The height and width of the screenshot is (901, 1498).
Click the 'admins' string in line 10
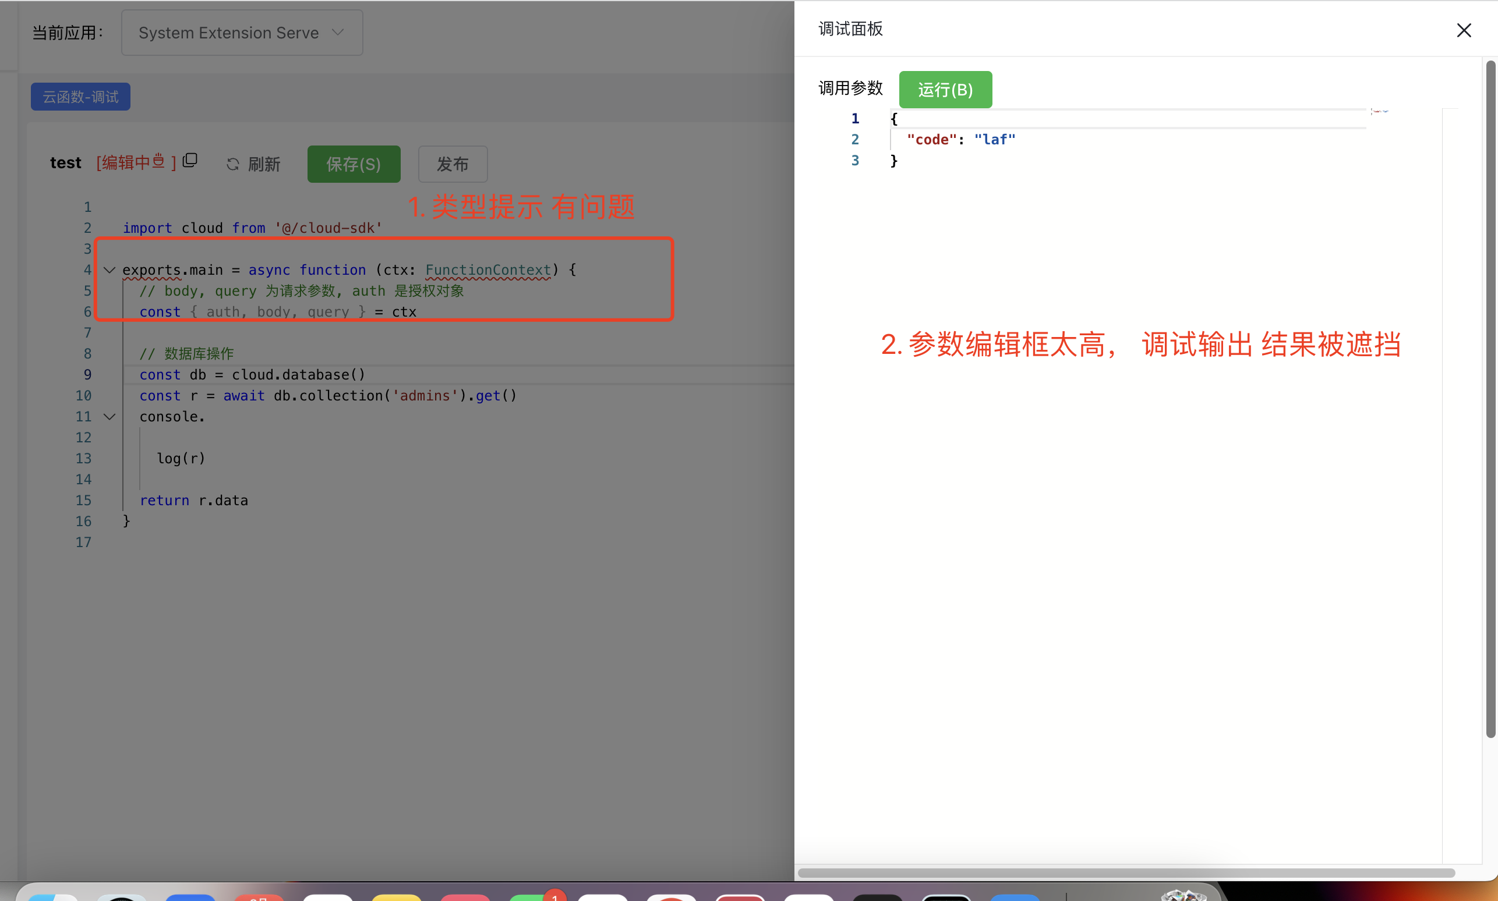[x=425, y=396]
